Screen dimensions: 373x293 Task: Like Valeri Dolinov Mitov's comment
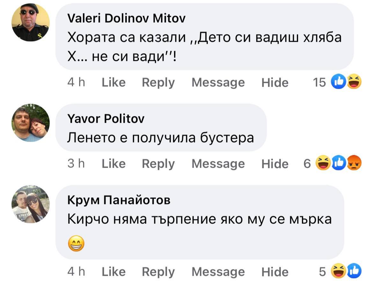point(113,83)
